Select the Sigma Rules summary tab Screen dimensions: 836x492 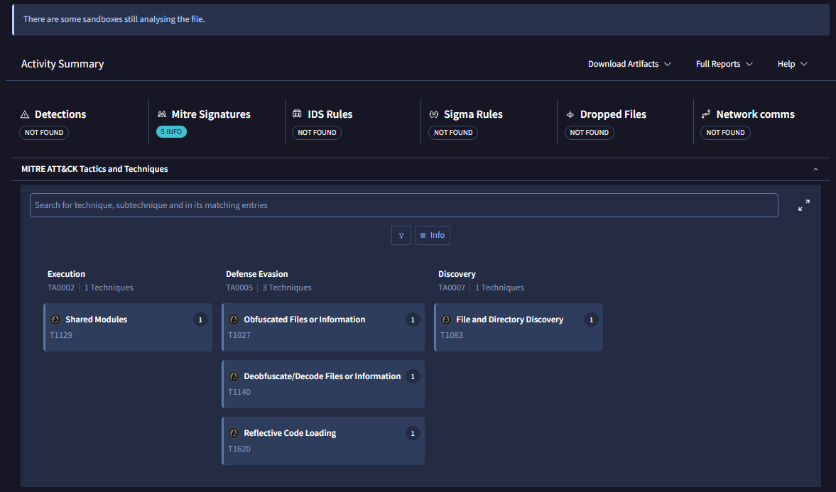tap(473, 114)
